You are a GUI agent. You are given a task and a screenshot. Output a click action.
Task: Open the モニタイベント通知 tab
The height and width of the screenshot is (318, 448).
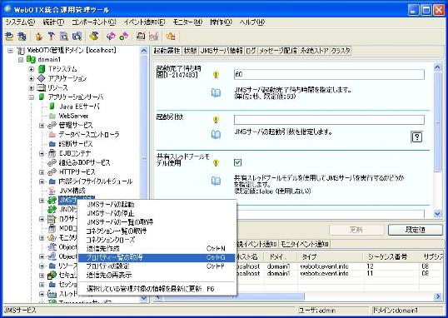pos(305,244)
